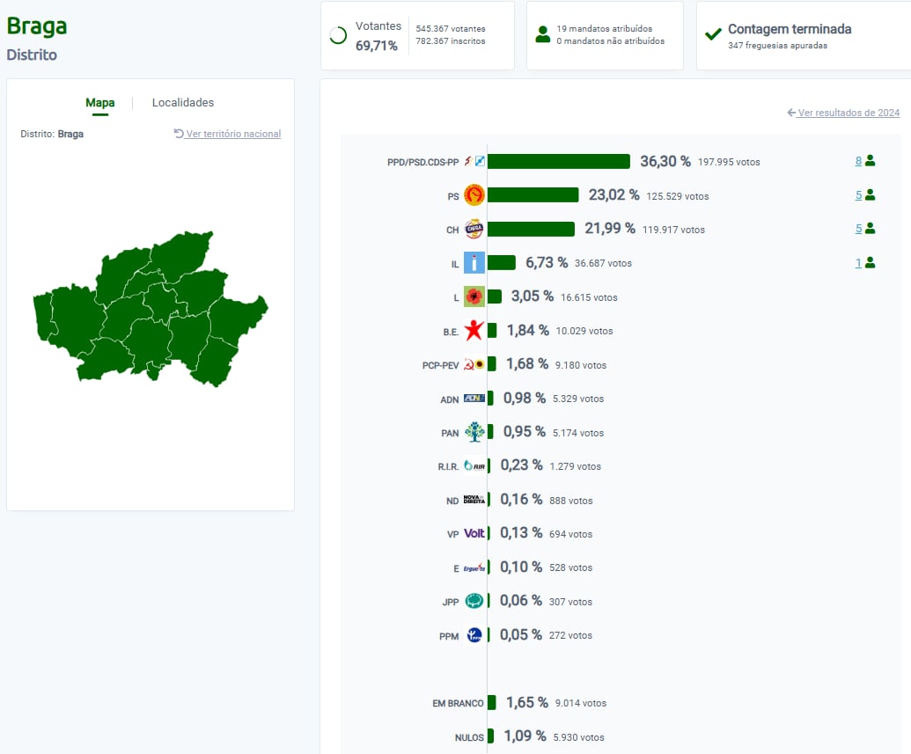Click the Iniciativa Liberal blue logo

474,263
